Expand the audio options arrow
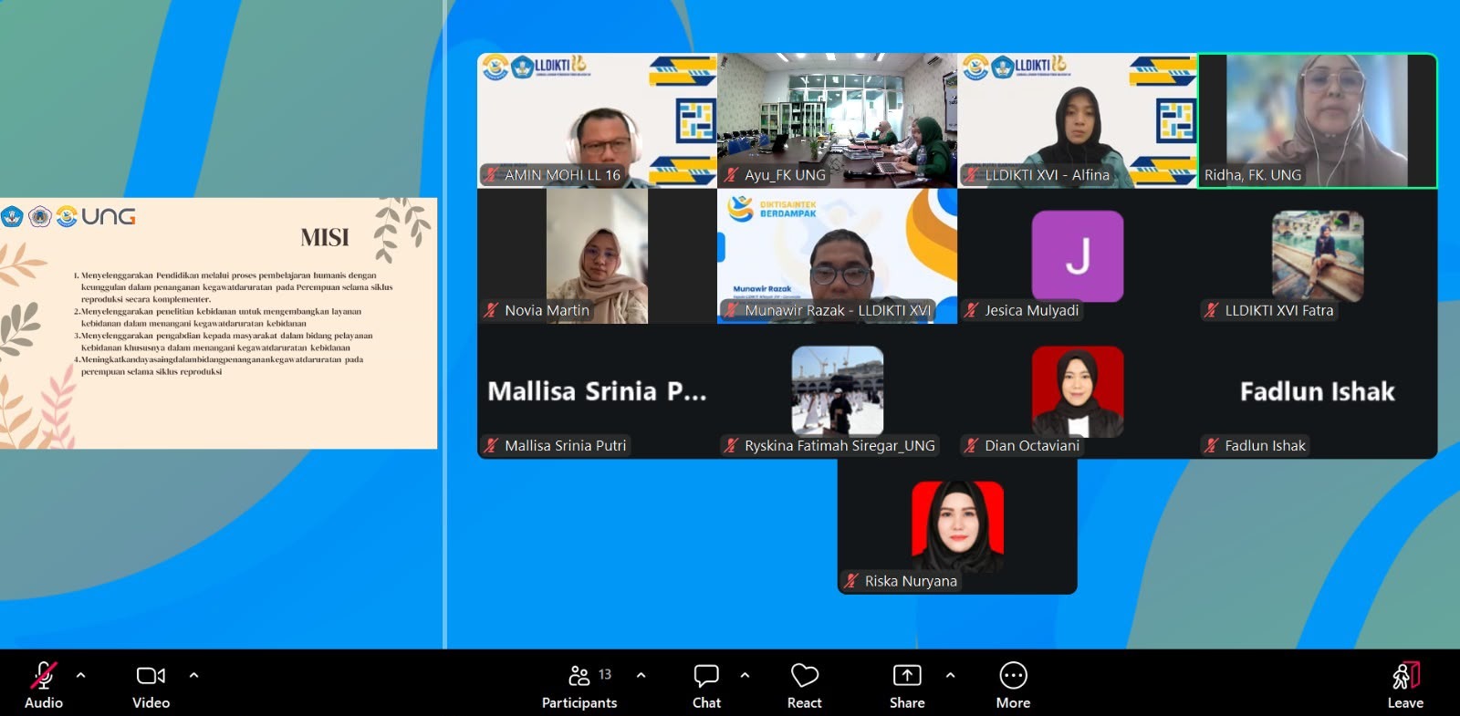 [x=80, y=676]
